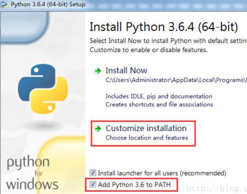Click the C:\Users\Administrator install path text
The height and width of the screenshot is (194, 247).
tap(176, 80)
